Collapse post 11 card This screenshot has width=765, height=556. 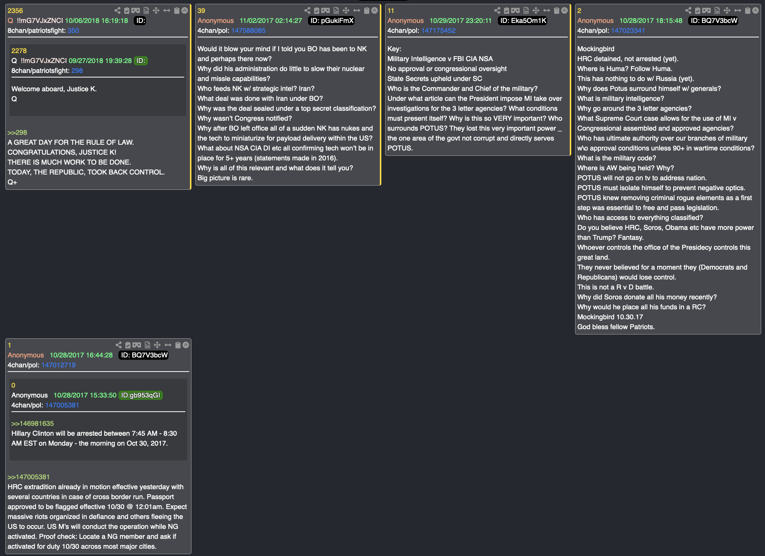(x=564, y=10)
